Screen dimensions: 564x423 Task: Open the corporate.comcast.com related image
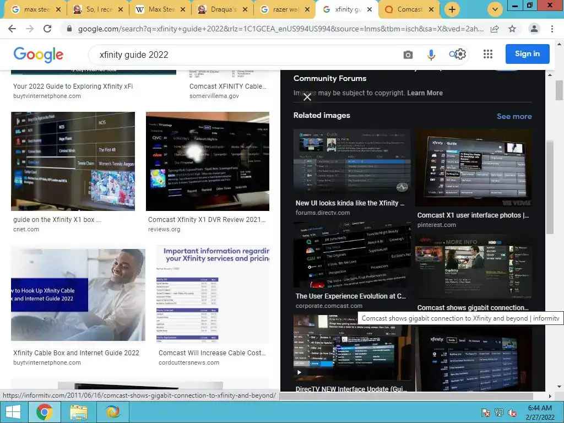(352, 254)
